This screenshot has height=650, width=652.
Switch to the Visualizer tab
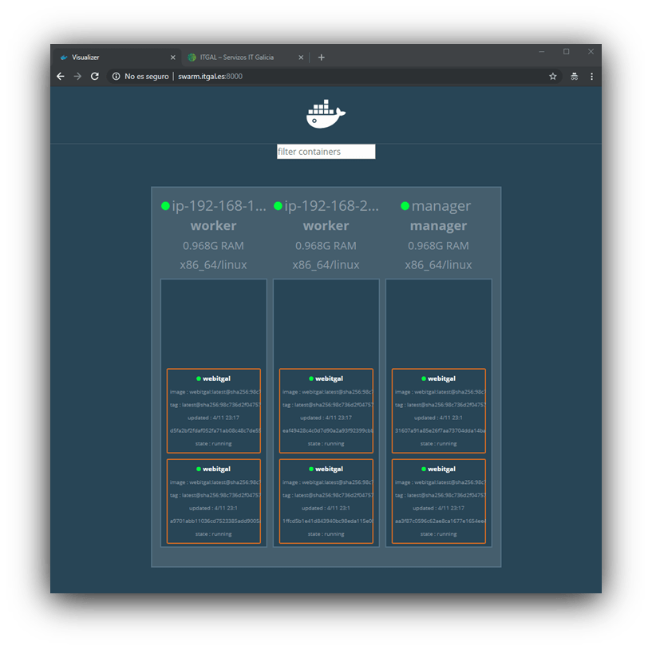tap(117, 57)
